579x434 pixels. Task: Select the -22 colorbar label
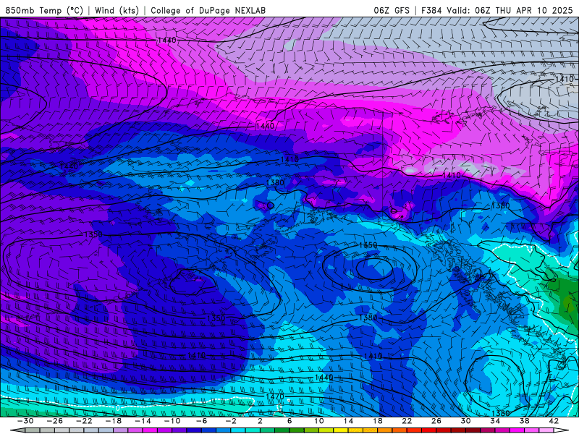(x=84, y=421)
